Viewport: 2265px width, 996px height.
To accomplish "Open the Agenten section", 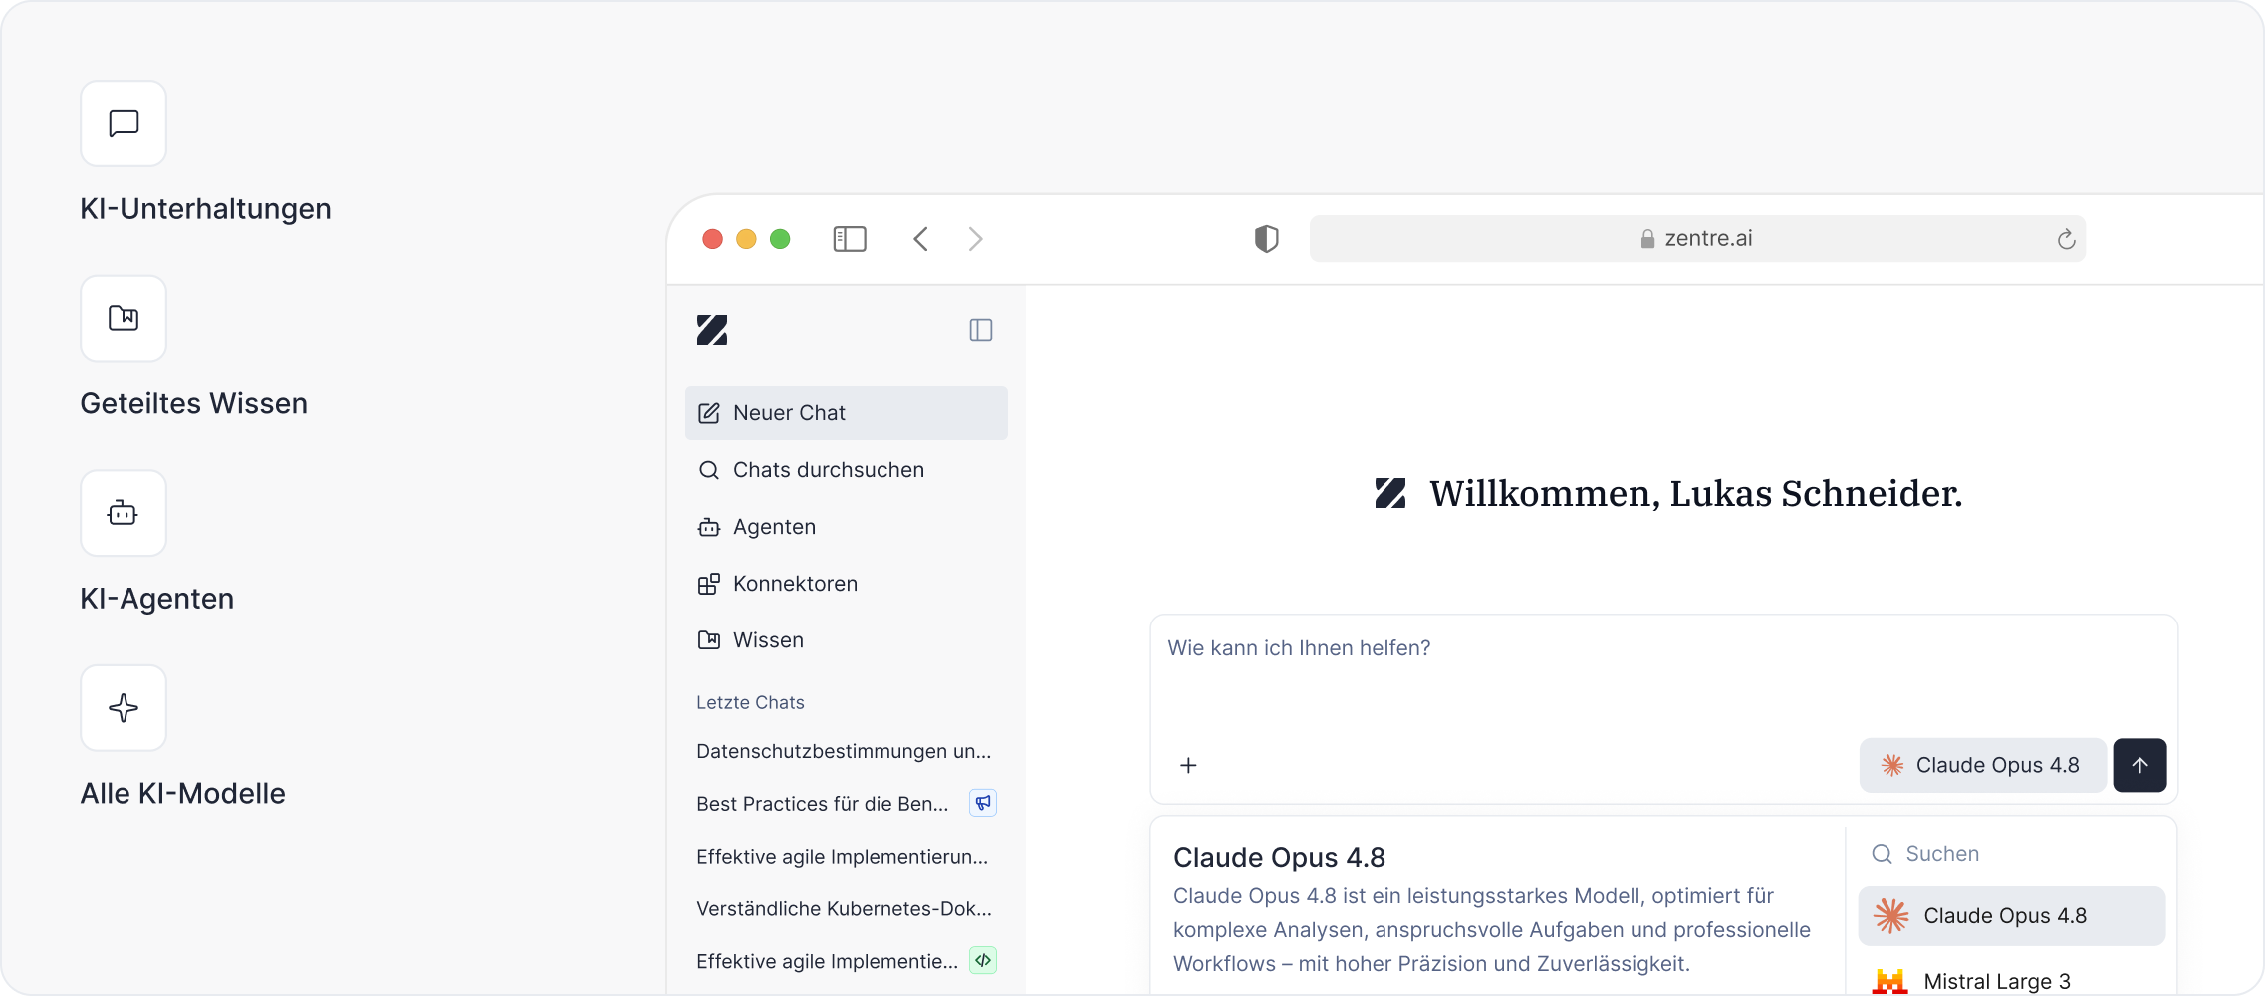I will [847, 527].
